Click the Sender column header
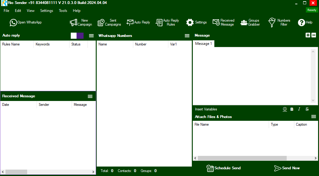 click(54, 105)
